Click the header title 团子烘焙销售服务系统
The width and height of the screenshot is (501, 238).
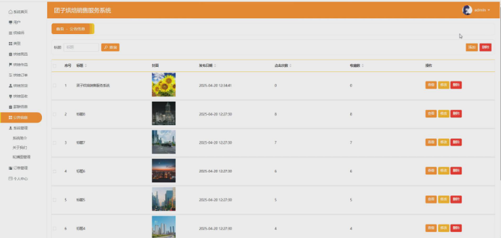[83, 10]
